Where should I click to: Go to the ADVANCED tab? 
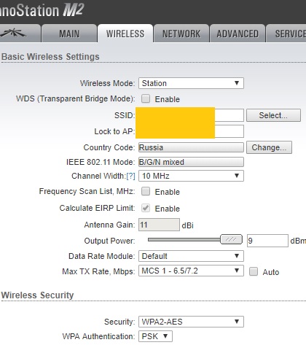point(238,34)
